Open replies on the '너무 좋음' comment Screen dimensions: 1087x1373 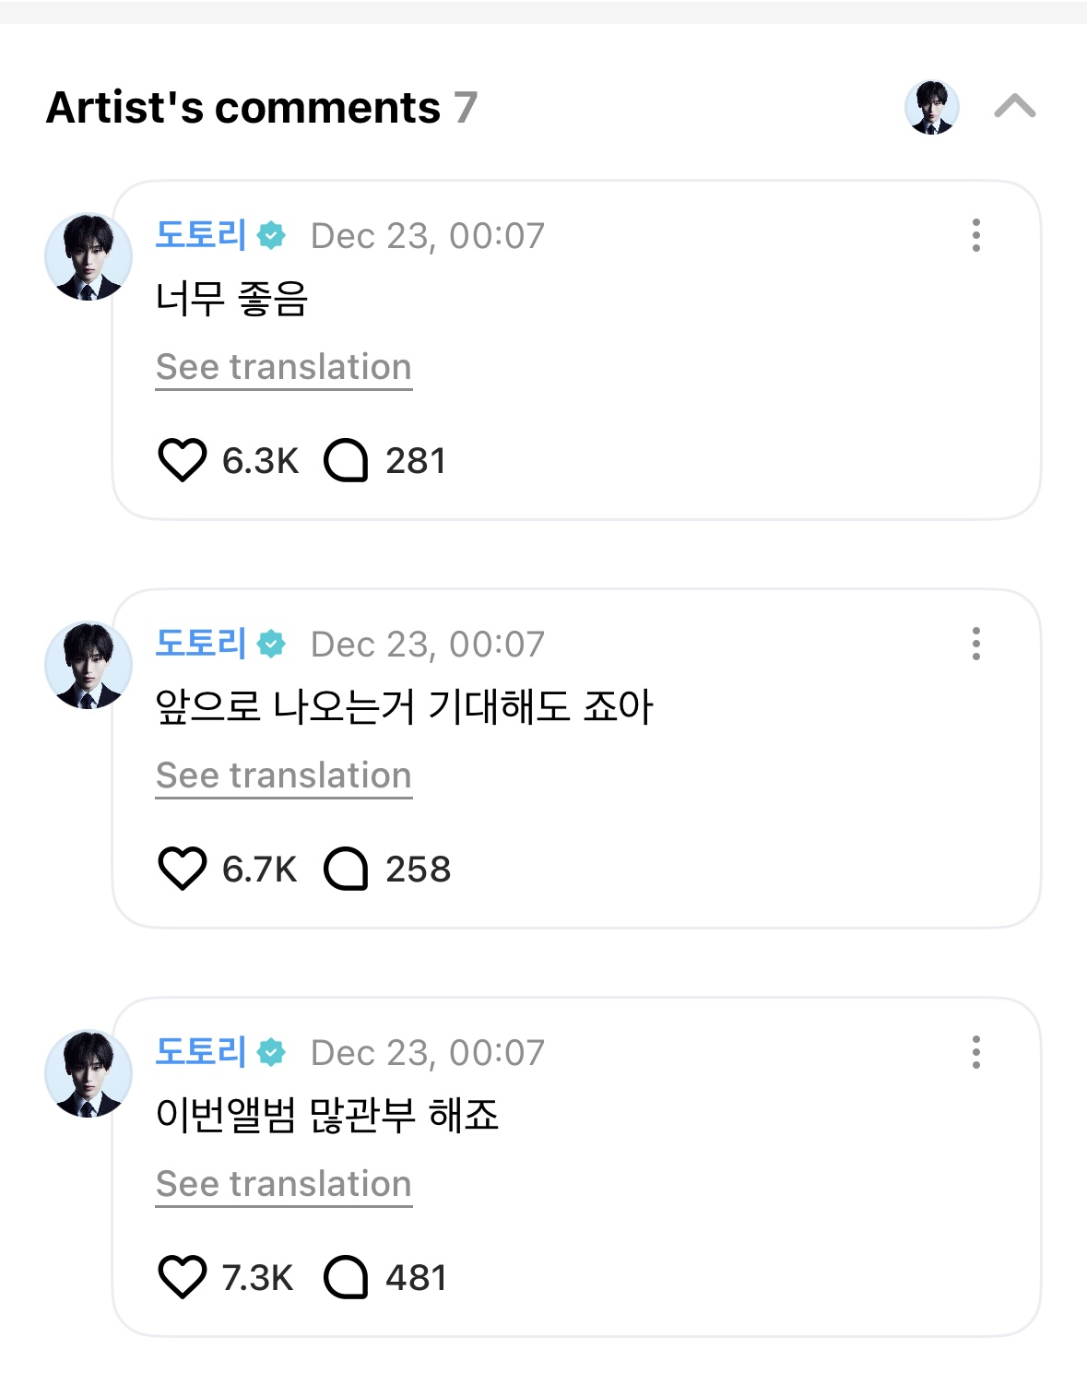coord(347,460)
